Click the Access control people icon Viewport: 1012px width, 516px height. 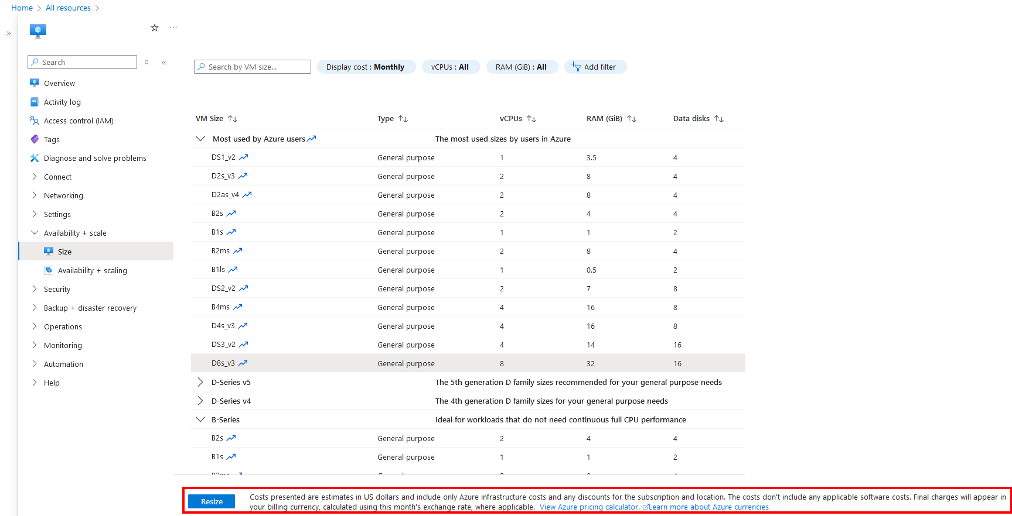coord(35,121)
